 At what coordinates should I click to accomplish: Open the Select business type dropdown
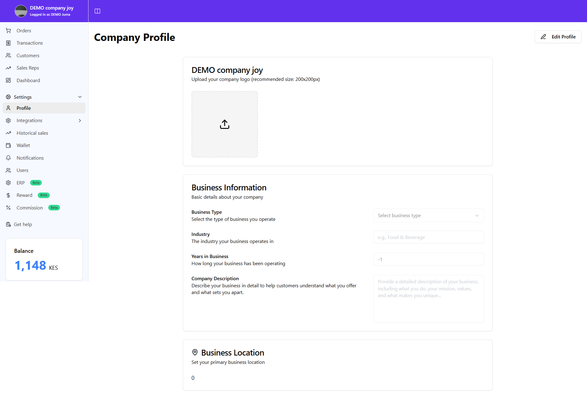point(428,215)
